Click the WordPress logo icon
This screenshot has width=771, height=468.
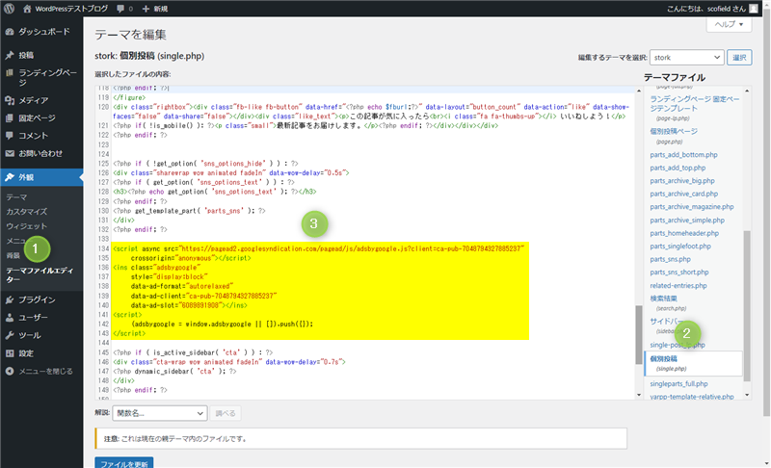9,9
